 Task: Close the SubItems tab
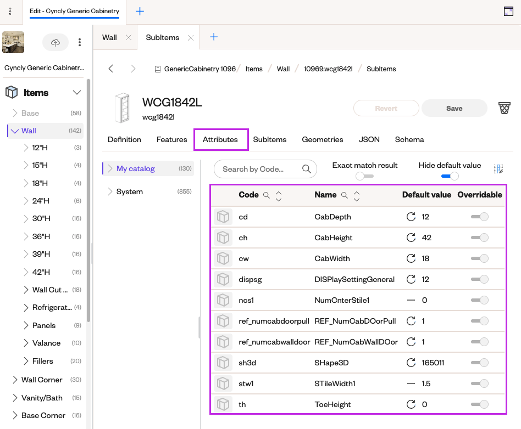pyautogui.click(x=191, y=38)
